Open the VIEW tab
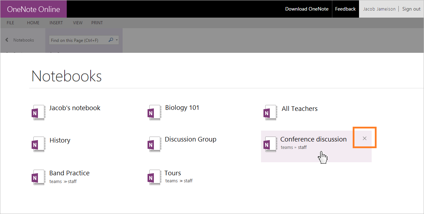Screen dimensions: 424x214 coord(78,23)
